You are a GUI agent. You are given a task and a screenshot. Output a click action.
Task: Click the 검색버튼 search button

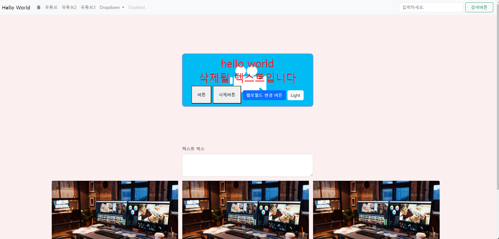(x=479, y=7)
